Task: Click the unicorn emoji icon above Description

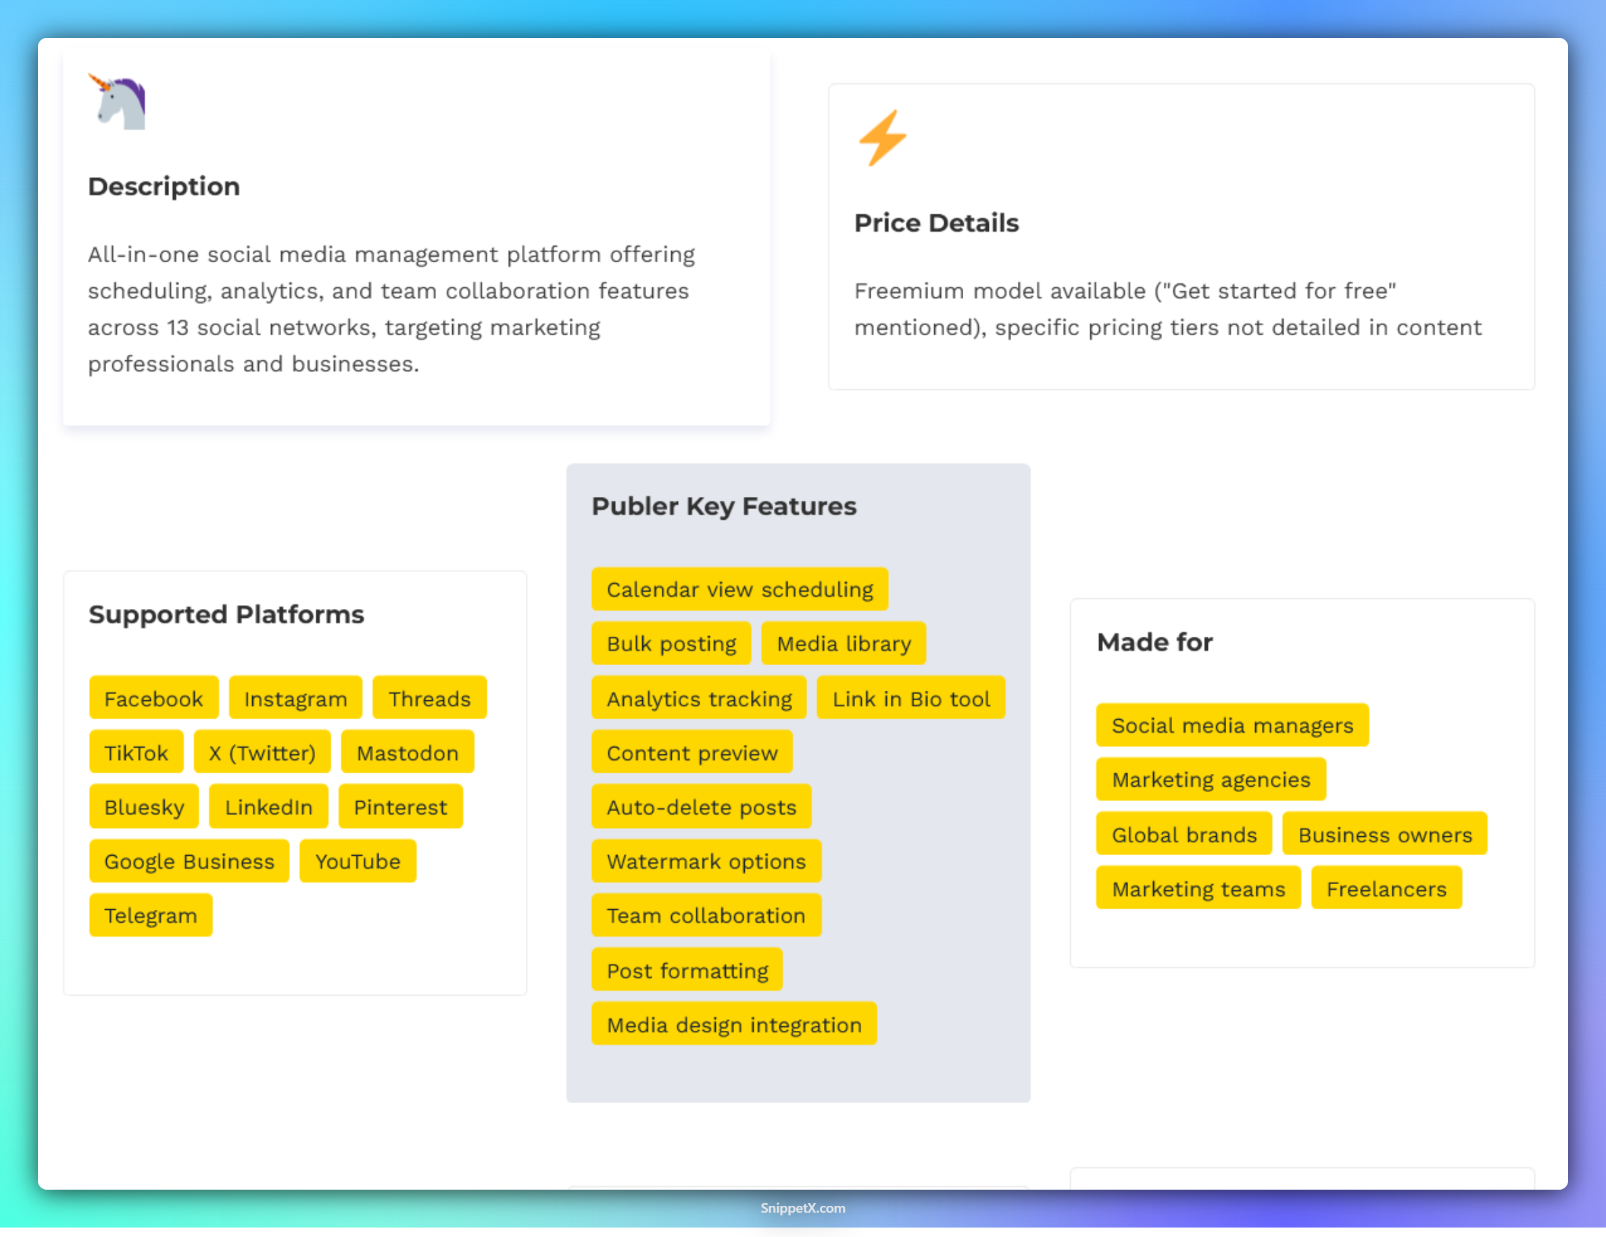Action: pos(117,101)
